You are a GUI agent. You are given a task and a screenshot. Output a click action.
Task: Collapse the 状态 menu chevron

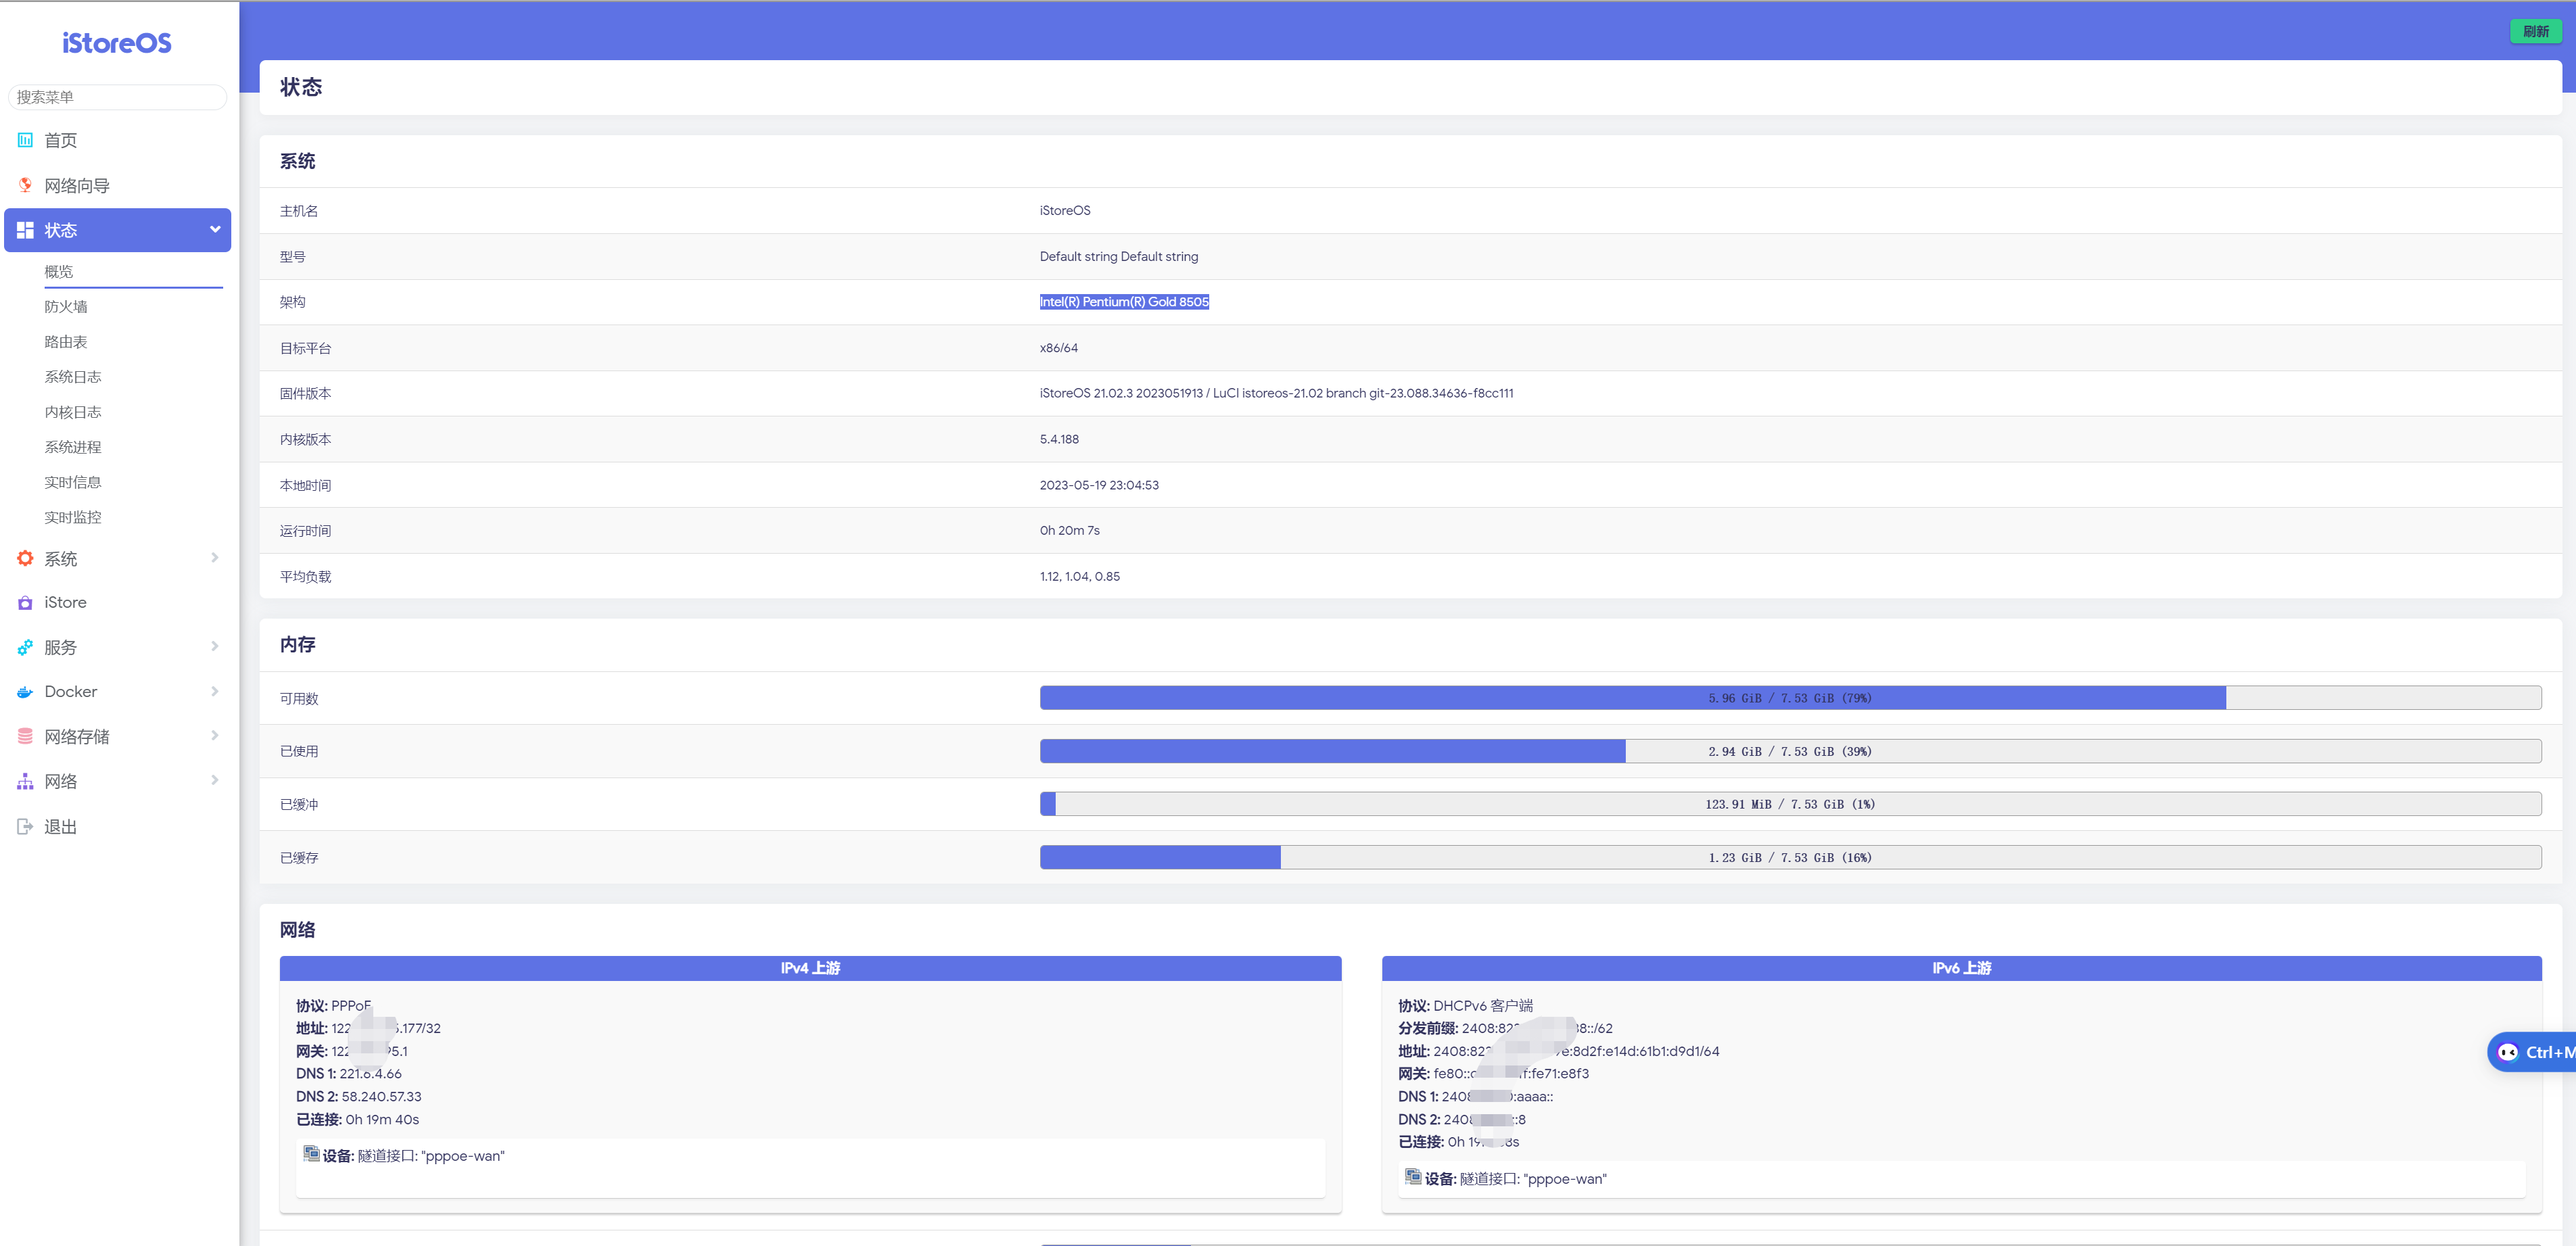[214, 230]
